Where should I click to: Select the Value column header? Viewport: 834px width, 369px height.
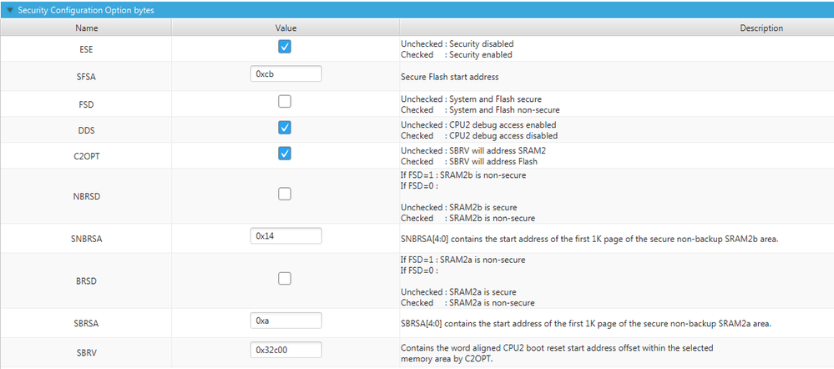click(285, 28)
